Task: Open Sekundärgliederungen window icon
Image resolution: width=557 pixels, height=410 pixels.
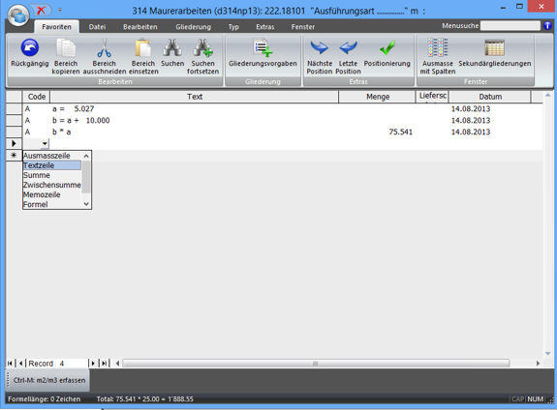Action: 494,48
